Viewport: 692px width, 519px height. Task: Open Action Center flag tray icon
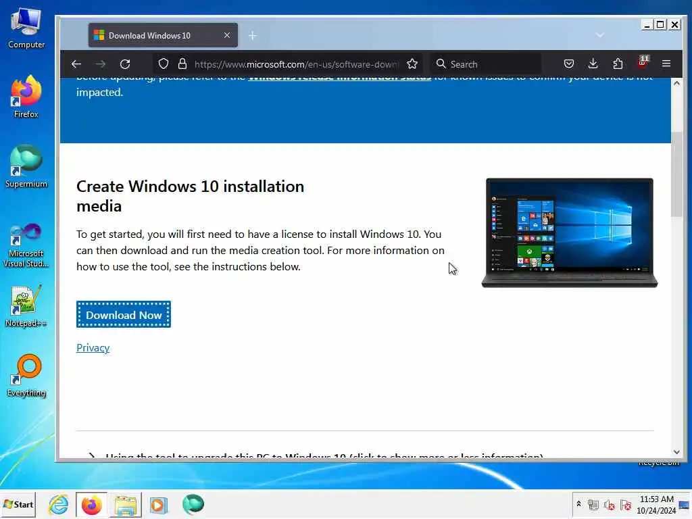(626, 505)
